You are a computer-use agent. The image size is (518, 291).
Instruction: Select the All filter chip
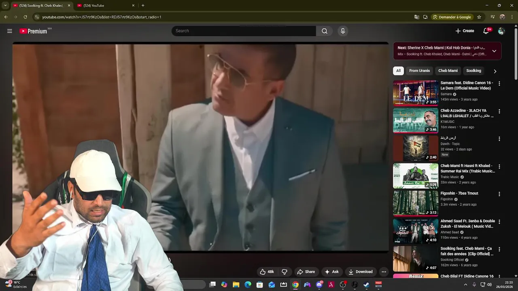click(x=398, y=71)
